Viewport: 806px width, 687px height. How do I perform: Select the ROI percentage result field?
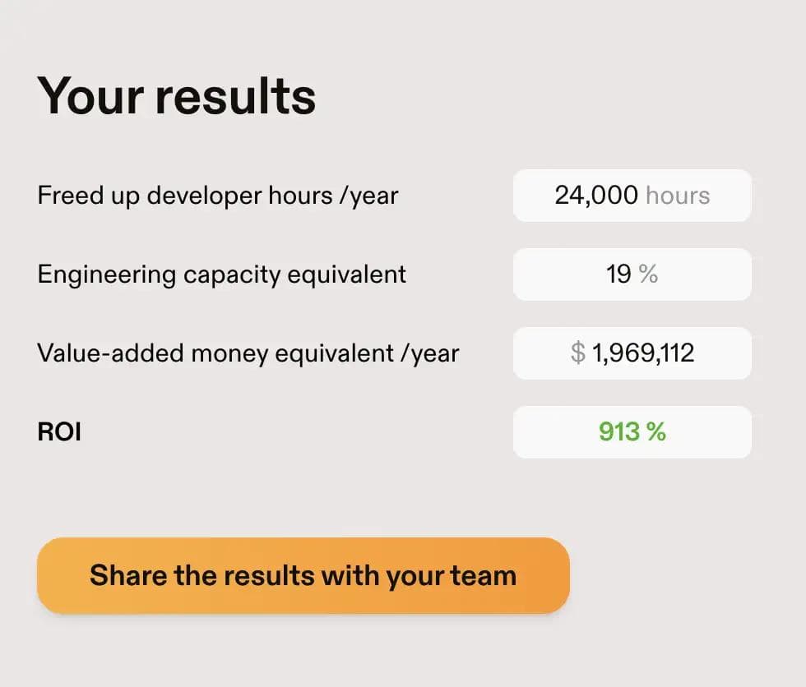click(632, 432)
